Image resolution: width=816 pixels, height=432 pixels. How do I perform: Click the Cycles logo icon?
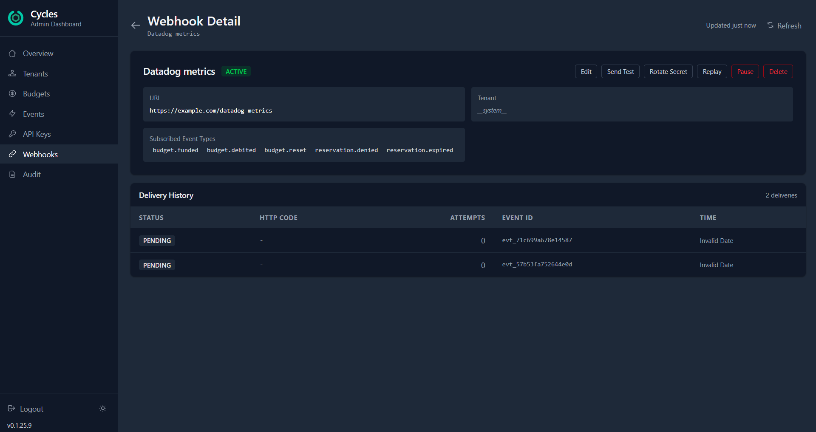(15, 18)
